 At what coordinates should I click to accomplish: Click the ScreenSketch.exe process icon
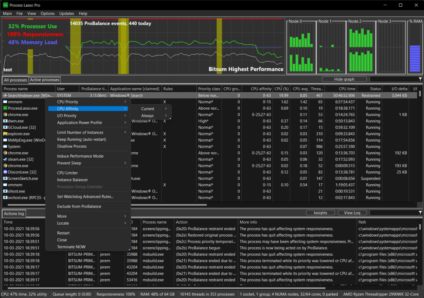click(5, 178)
